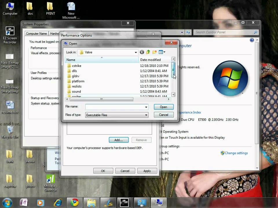Click vertical scrollbar down arrow in file list
This screenshot has width=278, height=208.
click(x=173, y=94)
